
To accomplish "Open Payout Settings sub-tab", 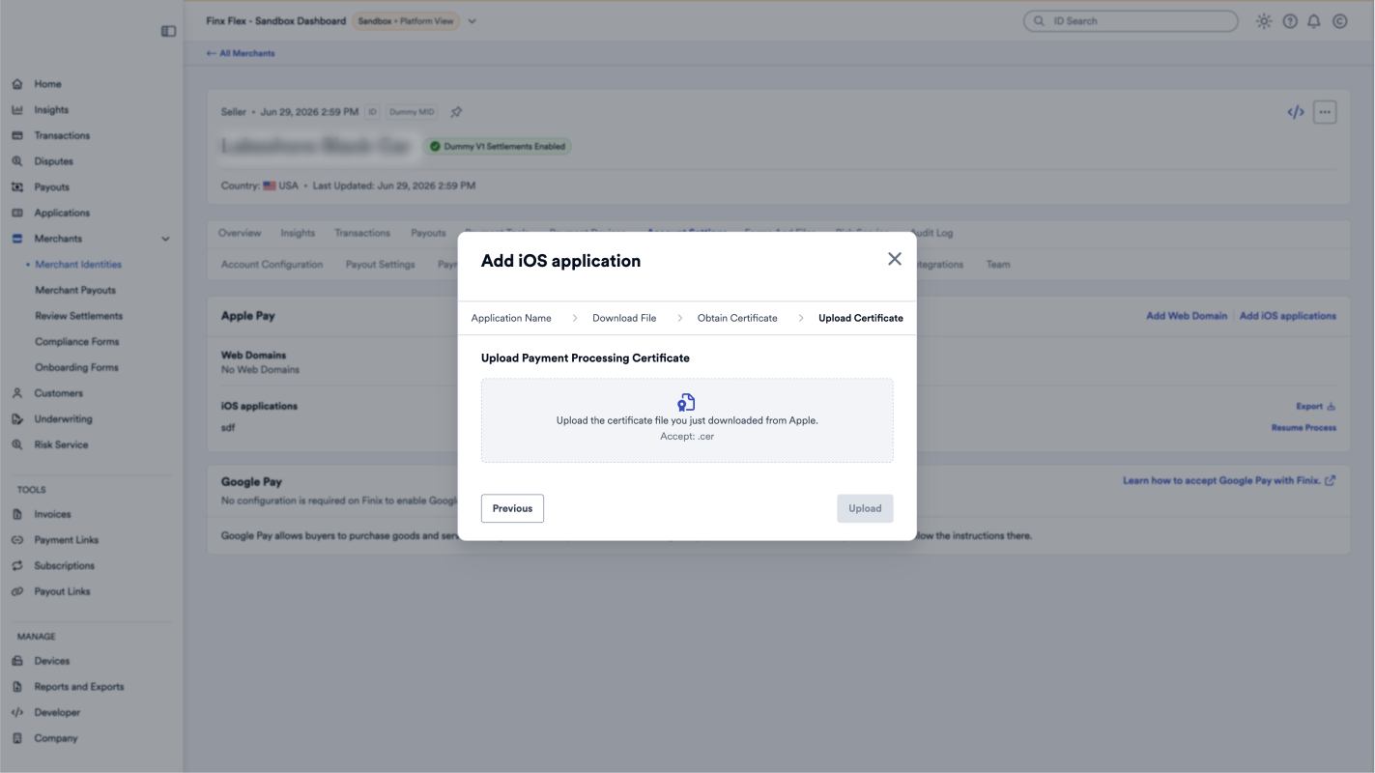I will pyautogui.click(x=380, y=265).
